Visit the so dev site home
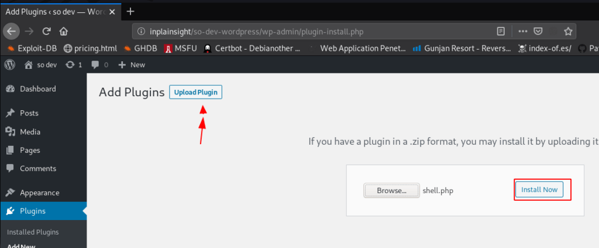599x248 pixels. 40,65
